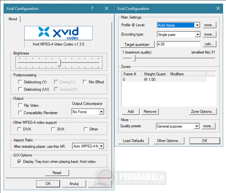This screenshot has width=226, height=193.
Task: Click the Frame # column header
Action: 132,74
